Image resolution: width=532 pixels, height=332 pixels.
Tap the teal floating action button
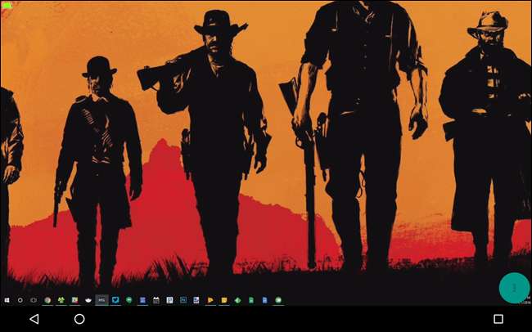click(514, 288)
